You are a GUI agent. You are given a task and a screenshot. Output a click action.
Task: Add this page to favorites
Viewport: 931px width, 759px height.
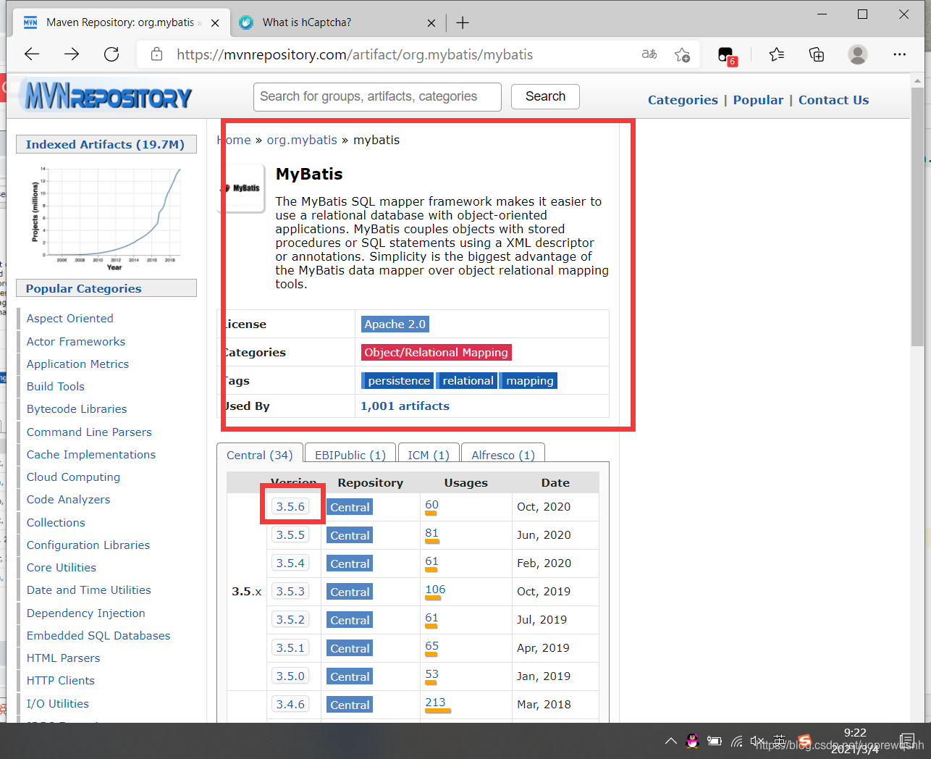[682, 54]
